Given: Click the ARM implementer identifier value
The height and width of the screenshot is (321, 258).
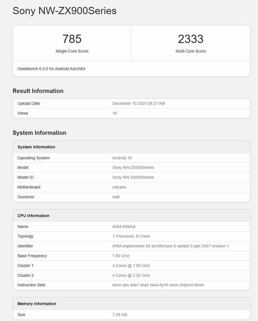Looking at the screenshot, I should (170, 246).
